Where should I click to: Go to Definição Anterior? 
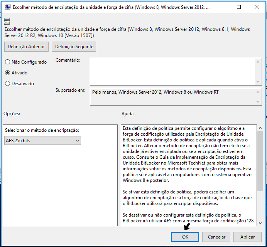tap(26, 47)
